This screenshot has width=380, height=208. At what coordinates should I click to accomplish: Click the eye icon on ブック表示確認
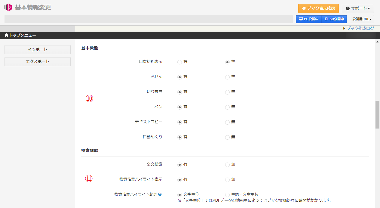pos(305,8)
